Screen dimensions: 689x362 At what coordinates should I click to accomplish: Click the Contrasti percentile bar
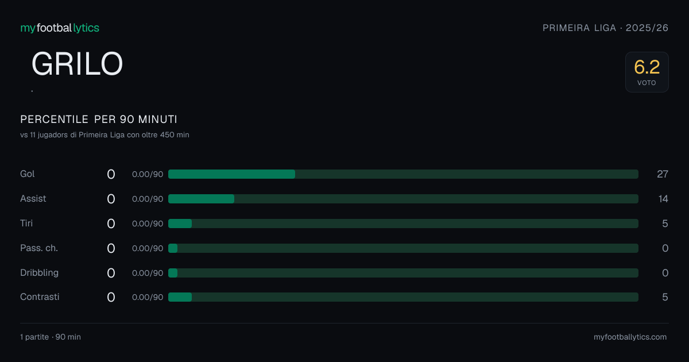403,297
